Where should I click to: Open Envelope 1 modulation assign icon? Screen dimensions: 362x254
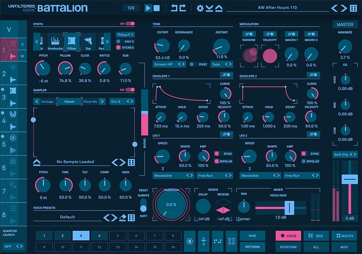click(x=226, y=75)
